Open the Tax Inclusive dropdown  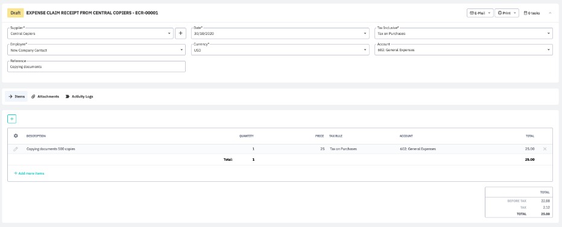[x=464, y=33]
